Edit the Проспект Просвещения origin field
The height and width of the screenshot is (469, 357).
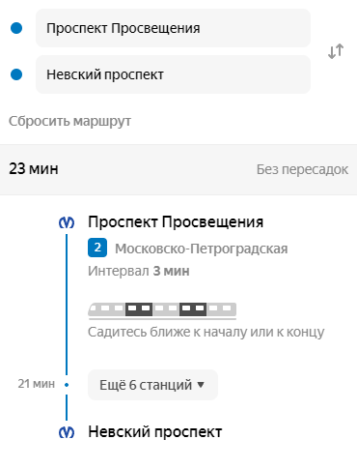(x=173, y=28)
